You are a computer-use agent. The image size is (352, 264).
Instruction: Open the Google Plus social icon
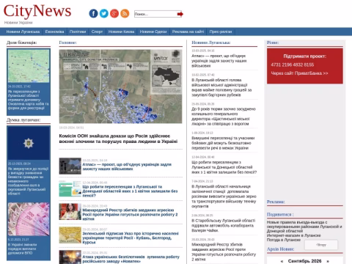point(114,13)
